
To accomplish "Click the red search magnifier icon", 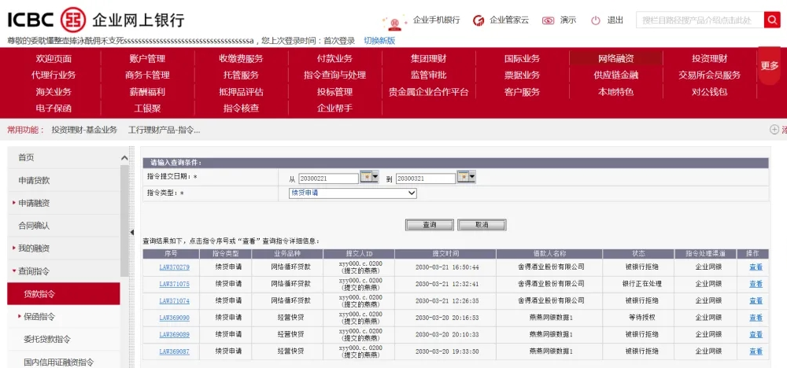I will point(772,20).
